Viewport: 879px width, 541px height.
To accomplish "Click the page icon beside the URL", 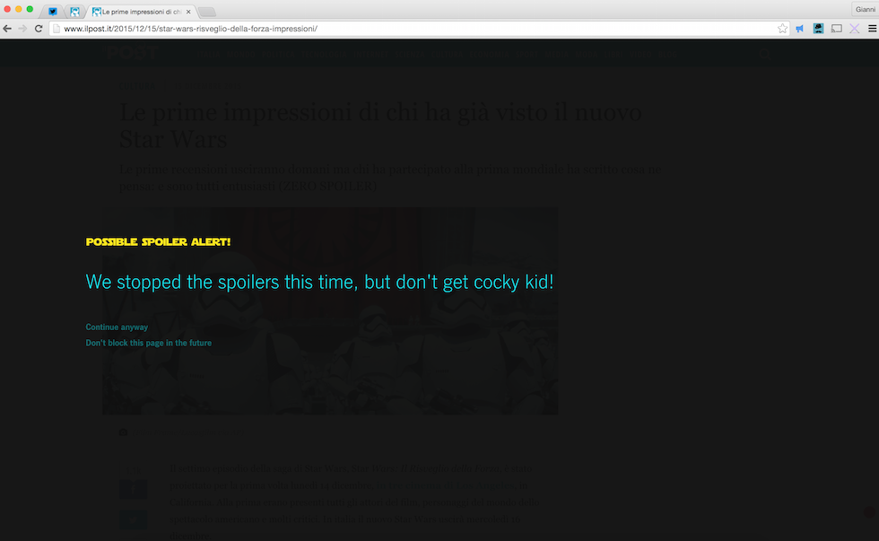I will pyautogui.click(x=56, y=29).
